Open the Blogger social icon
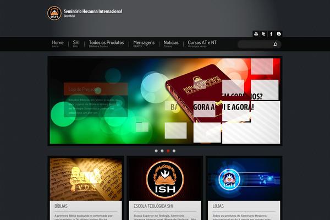This screenshot has height=220, width=330. [279, 34]
